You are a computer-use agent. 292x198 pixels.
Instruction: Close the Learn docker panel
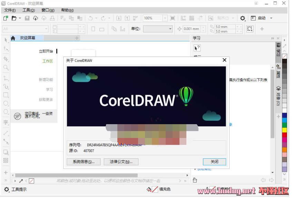(278, 38)
